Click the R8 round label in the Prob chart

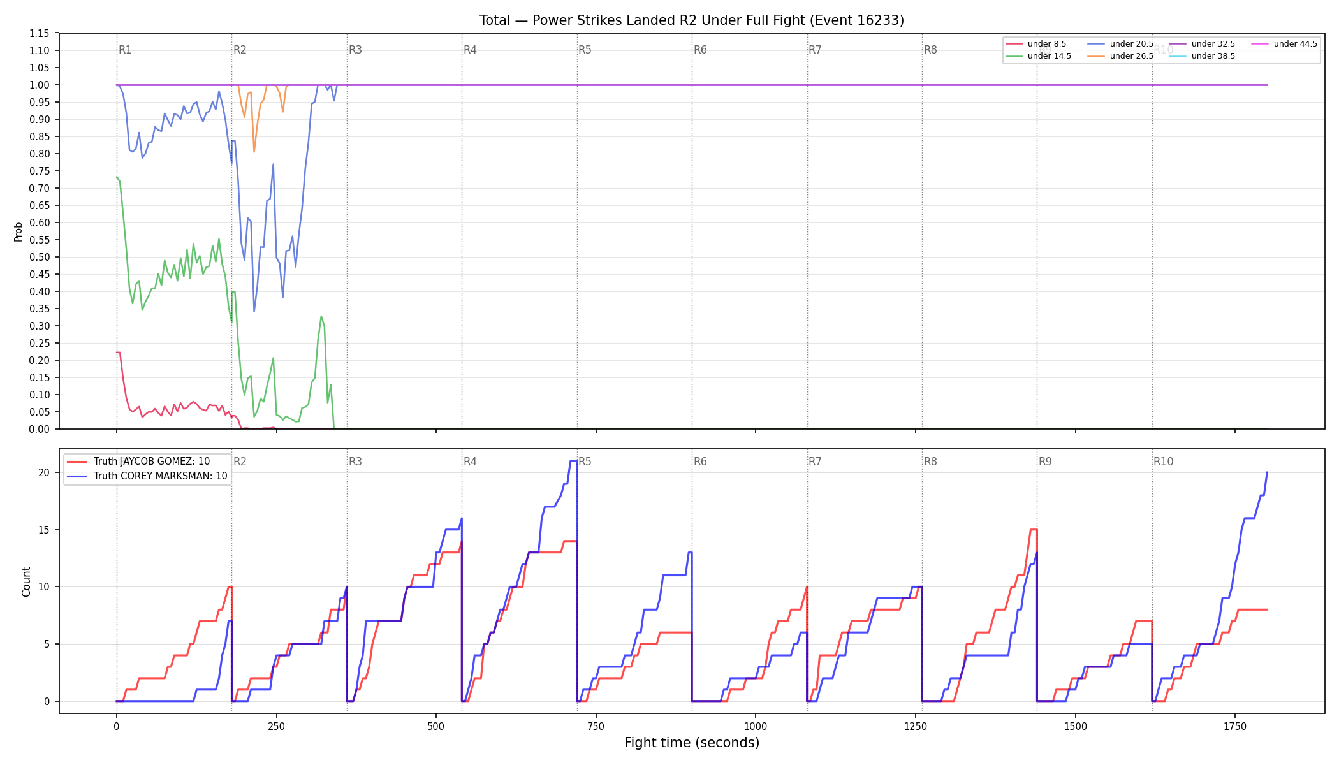point(930,50)
